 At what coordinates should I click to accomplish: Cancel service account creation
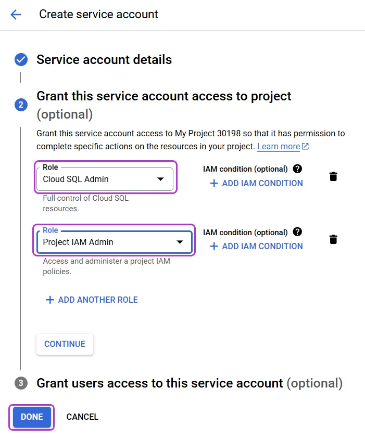click(82, 417)
